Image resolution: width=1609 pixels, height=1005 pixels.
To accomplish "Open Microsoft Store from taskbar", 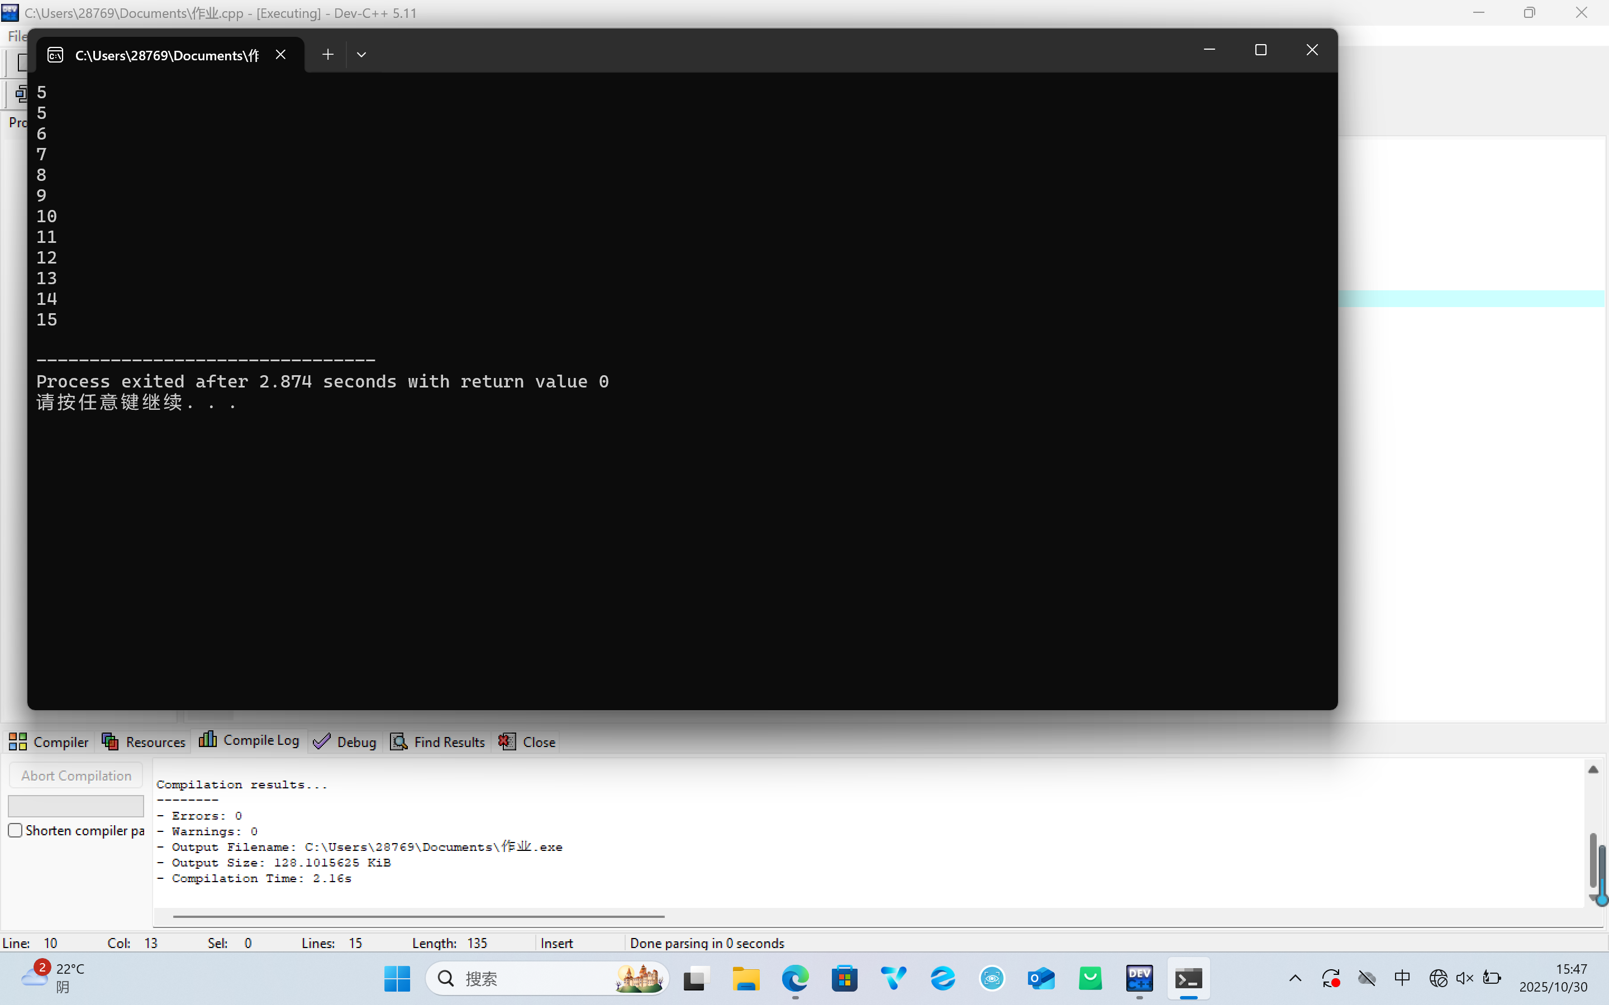I will click(x=844, y=978).
